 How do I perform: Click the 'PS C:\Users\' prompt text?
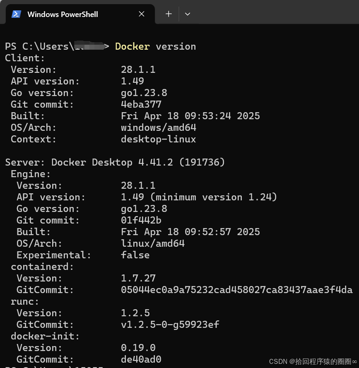tap(39, 46)
